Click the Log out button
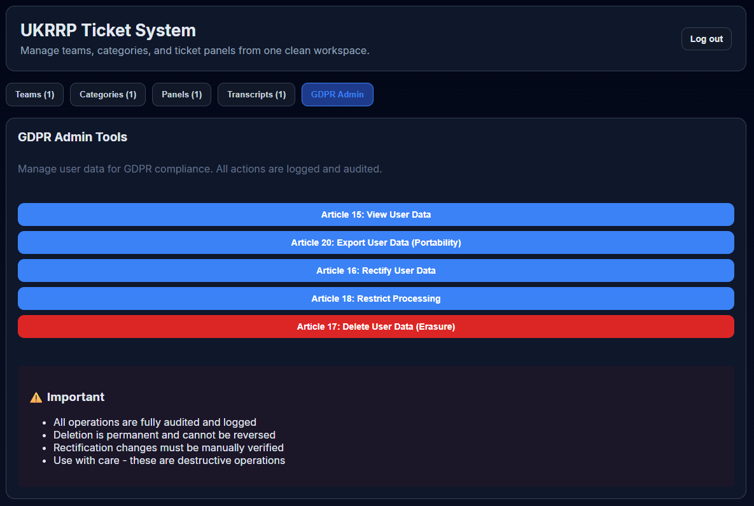The width and height of the screenshot is (754, 506). [706, 39]
